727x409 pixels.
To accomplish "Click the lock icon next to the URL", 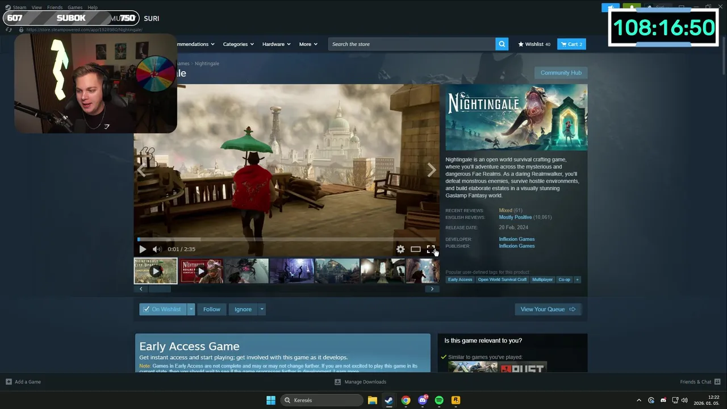I will point(21,30).
